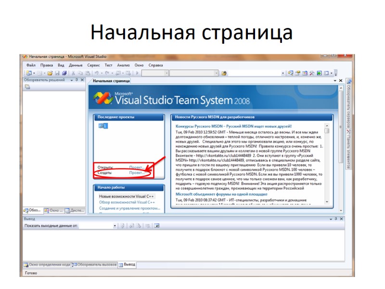Image resolution: width=385 pixels, height=289 pixels.
Task: Click the New Project toolbar icon
Action: point(29,73)
